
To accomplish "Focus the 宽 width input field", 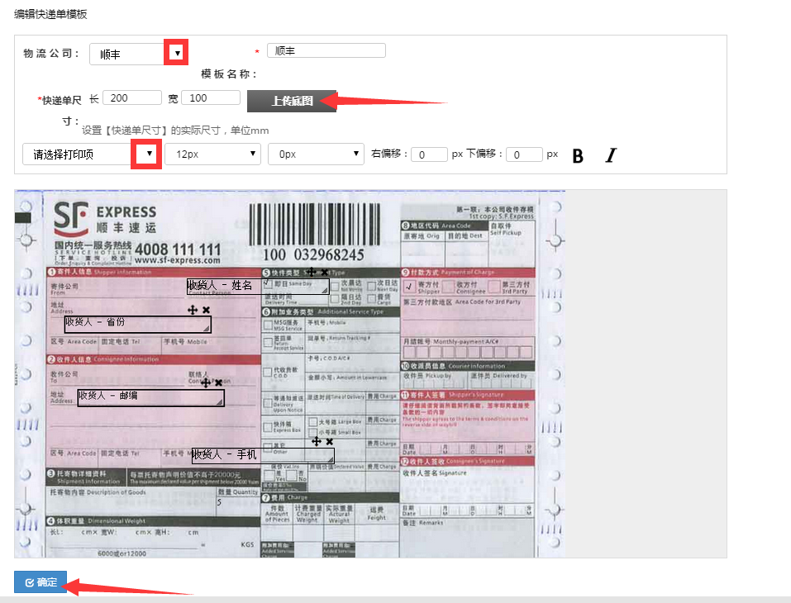I will [x=210, y=97].
